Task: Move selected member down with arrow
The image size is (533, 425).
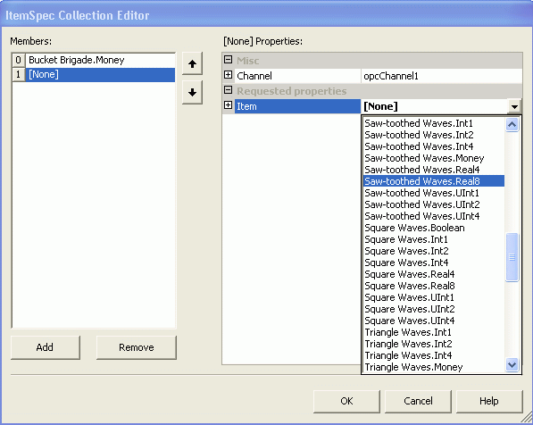Action: (x=192, y=92)
